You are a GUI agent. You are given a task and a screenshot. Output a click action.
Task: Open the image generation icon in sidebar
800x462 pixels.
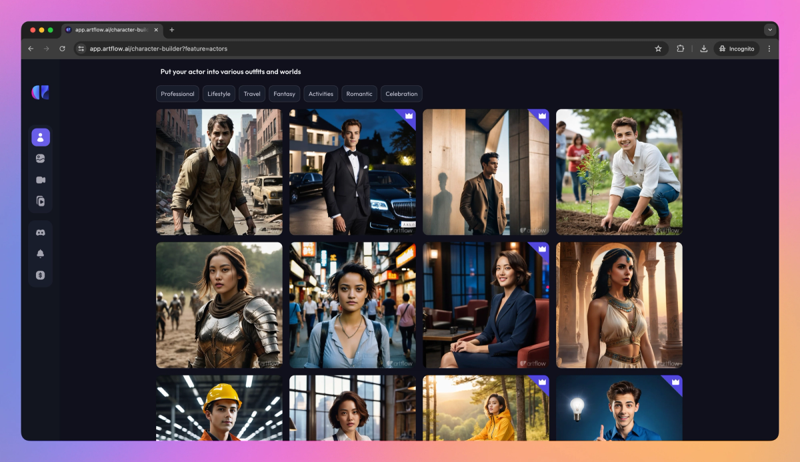point(41,158)
